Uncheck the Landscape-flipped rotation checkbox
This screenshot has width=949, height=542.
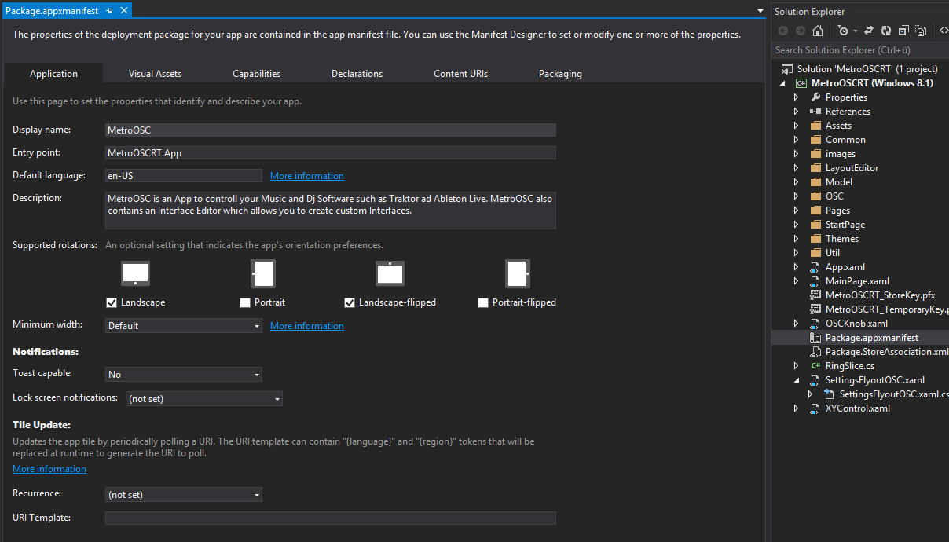(350, 302)
